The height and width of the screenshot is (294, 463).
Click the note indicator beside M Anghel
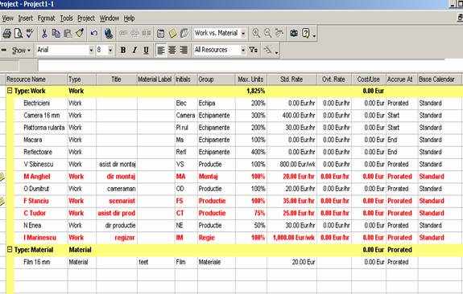[2, 177]
